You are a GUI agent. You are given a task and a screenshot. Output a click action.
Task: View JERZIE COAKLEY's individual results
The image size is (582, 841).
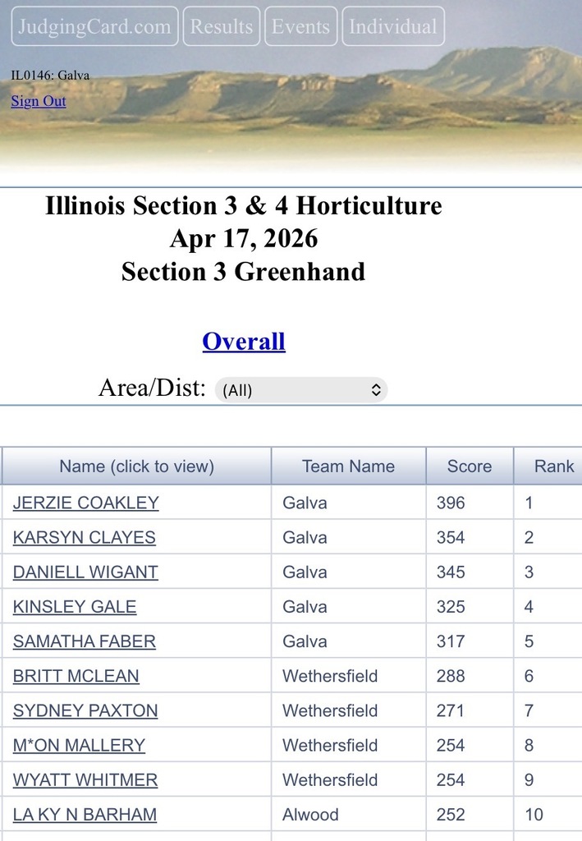[85, 502]
